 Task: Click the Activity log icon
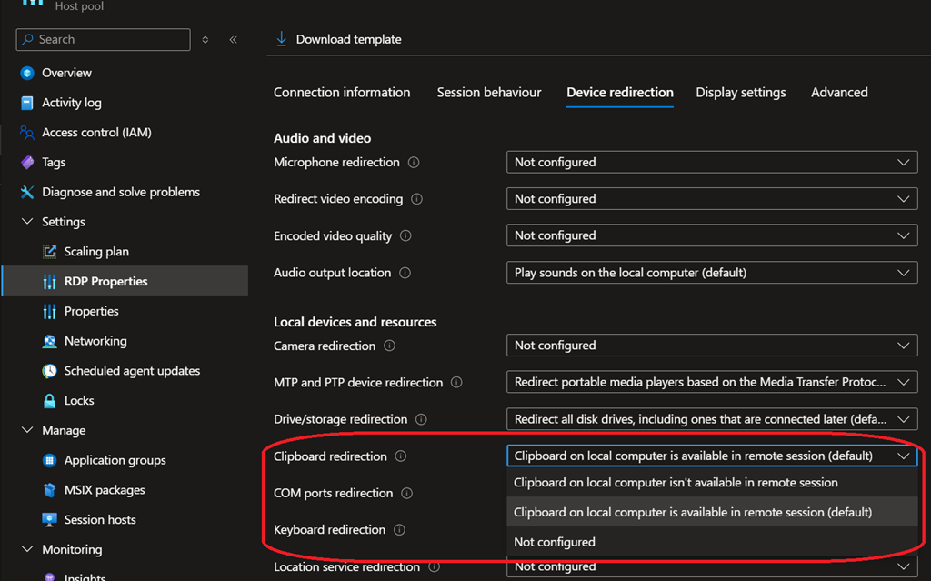27,103
